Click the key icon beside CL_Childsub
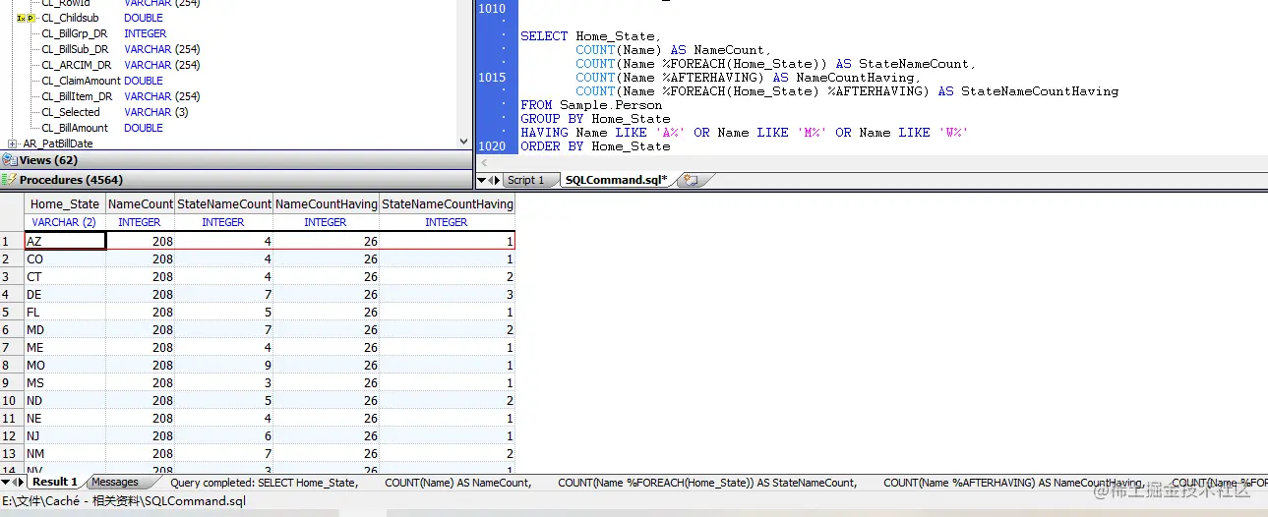Image resolution: width=1268 pixels, height=517 pixels. point(26,18)
